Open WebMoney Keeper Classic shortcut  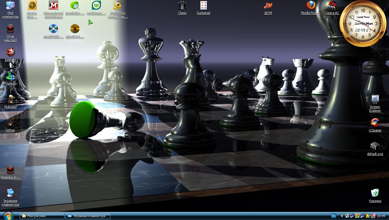[118, 10]
